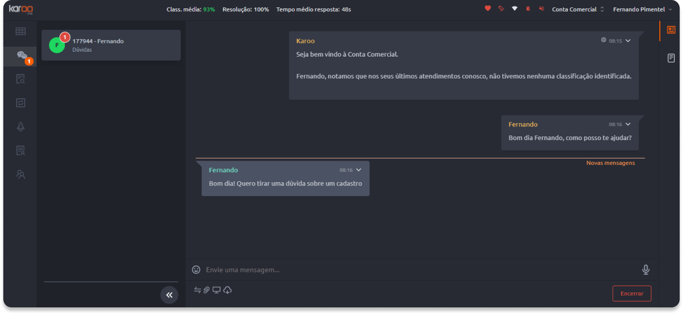
Task: Expand options chevron on Karoo message
Action: 628,40
